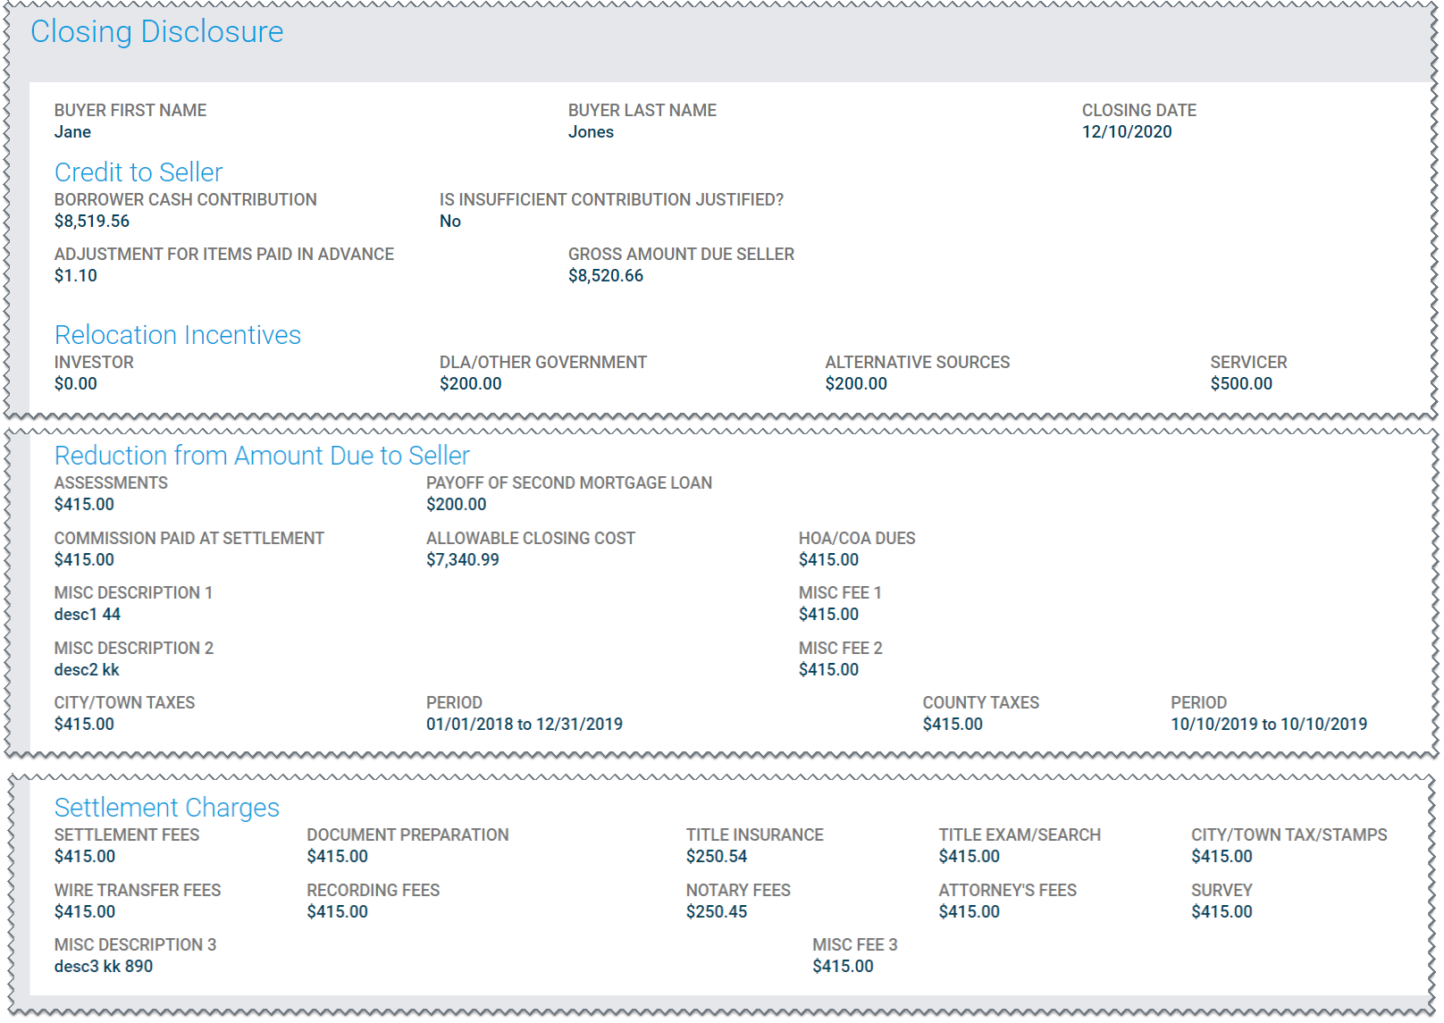The image size is (1444, 1023).
Task: Select the Settlement Charges section heading
Action: pos(167,808)
